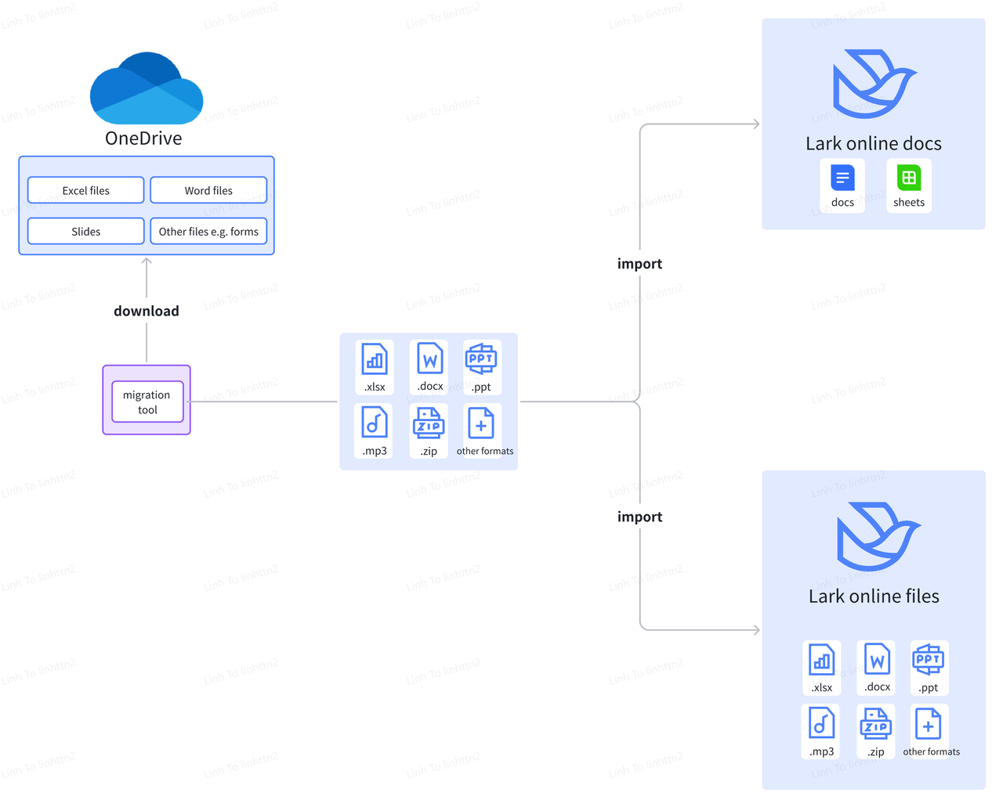Image resolution: width=1003 pixels, height=807 pixels.
Task: Select the green sheets icon in Lark online docs
Action: pos(909,178)
